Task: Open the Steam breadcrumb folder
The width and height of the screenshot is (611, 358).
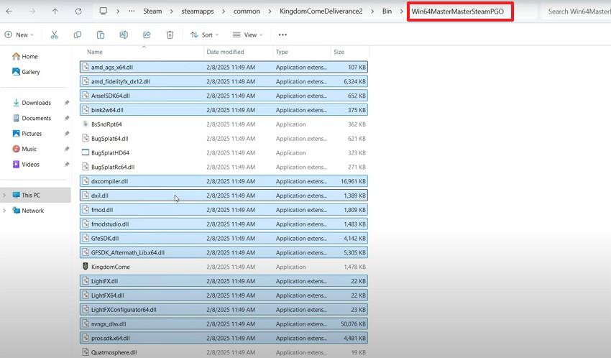Action: [152, 12]
